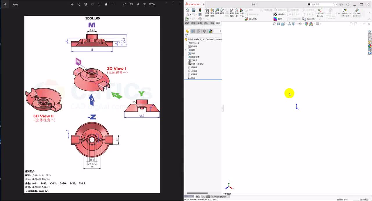Open the PropertyManager tab

193,31
